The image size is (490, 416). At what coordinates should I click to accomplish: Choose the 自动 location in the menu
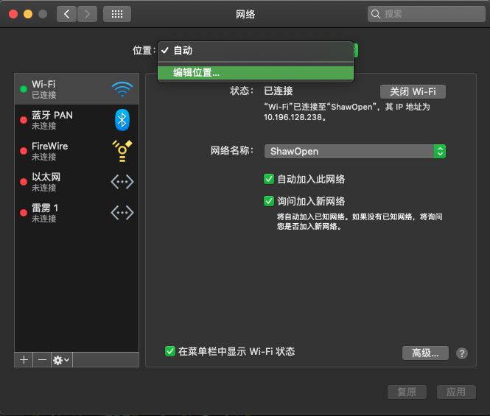tap(256, 51)
